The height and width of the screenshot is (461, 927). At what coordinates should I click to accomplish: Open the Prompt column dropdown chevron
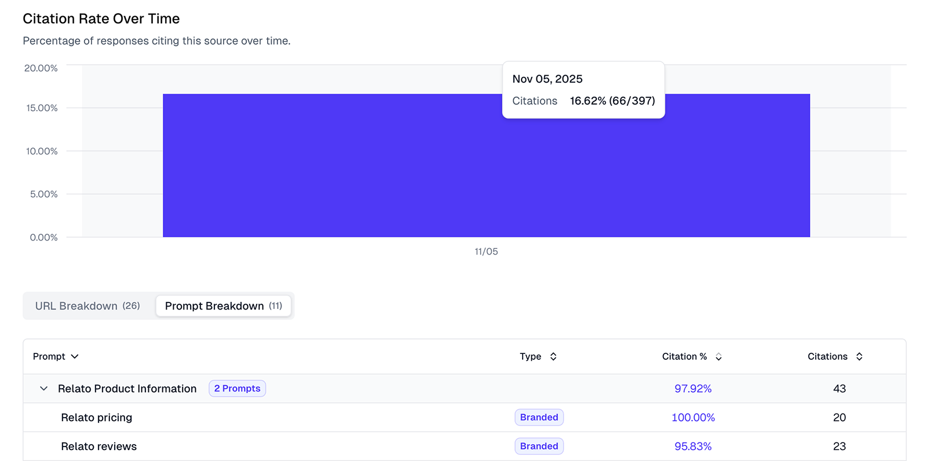[x=75, y=356]
